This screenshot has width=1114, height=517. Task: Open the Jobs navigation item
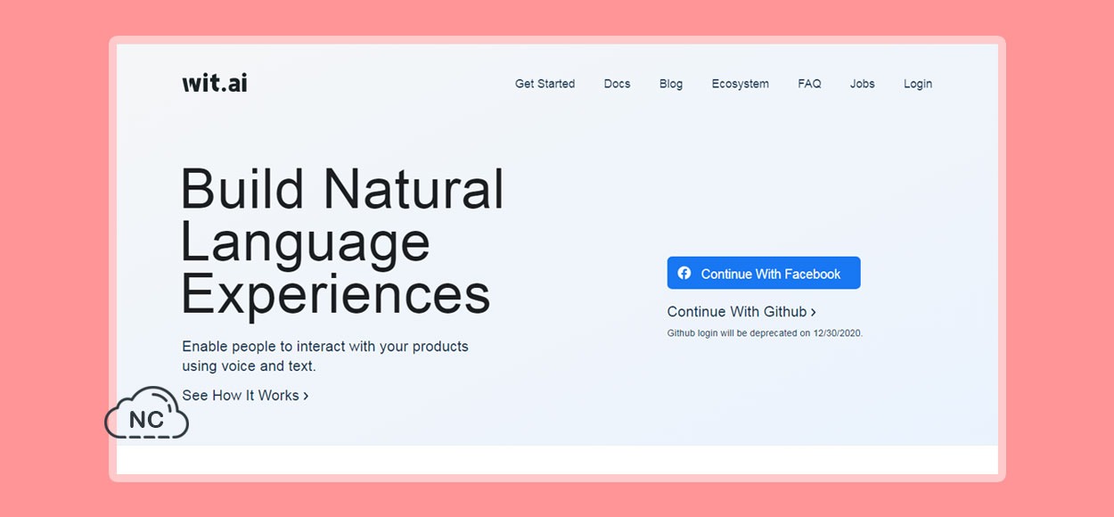[x=862, y=84]
